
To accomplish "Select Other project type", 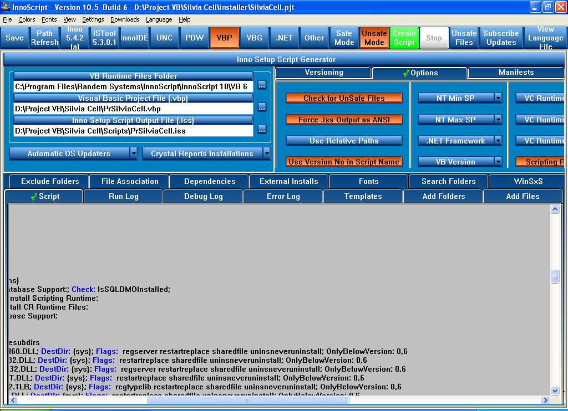I will (314, 38).
